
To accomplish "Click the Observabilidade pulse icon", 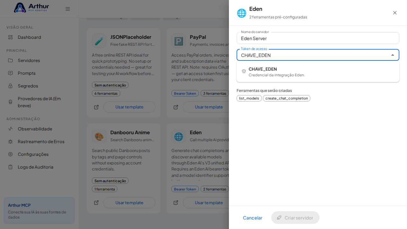I will (x=10, y=129).
